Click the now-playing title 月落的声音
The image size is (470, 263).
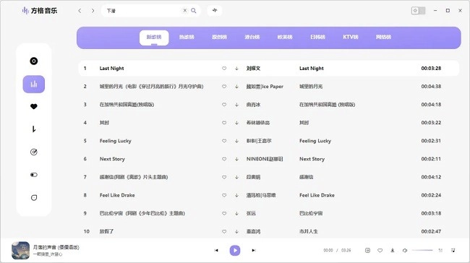coord(56,247)
